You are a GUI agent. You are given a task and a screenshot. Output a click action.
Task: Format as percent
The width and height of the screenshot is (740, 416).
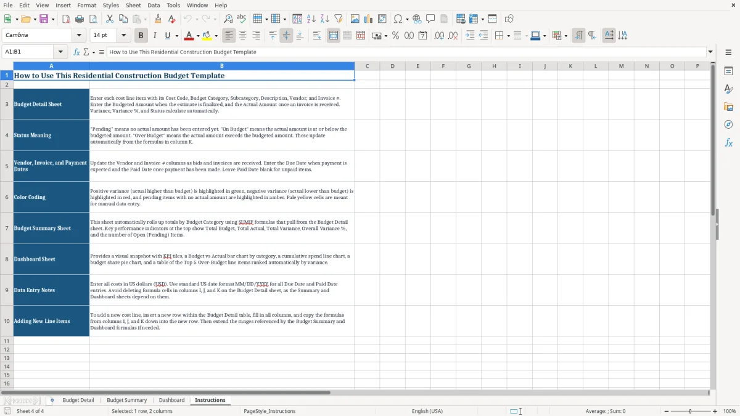tap(395, 36)
